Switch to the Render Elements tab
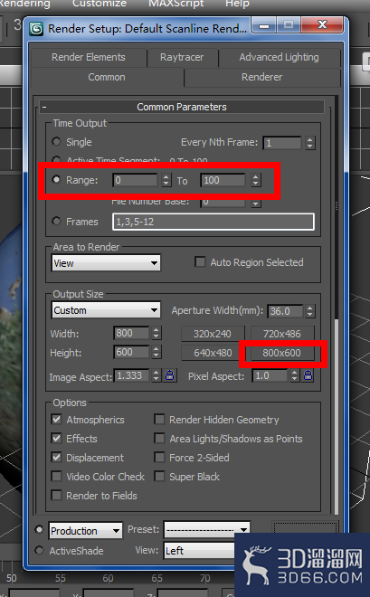Screen dimensions: 370x597 click(x=89, y=57)
